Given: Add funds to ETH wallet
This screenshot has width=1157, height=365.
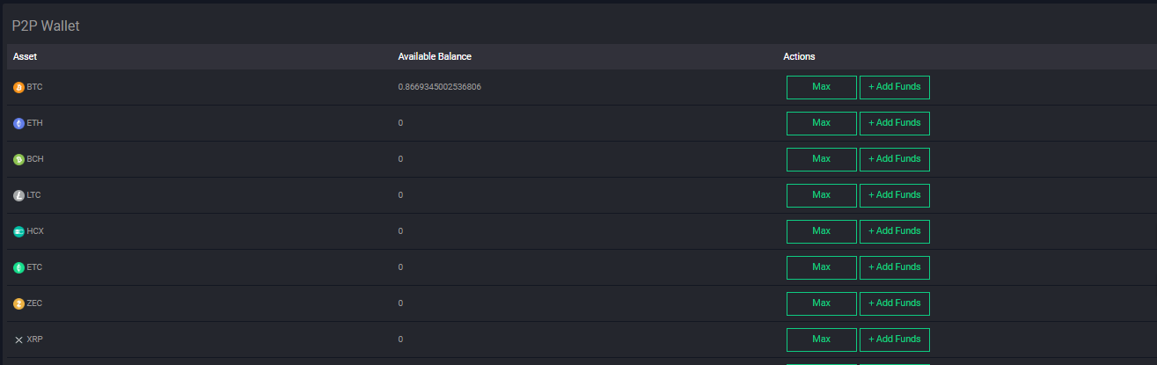Looking at the screenshot, I should click(894, 123).
